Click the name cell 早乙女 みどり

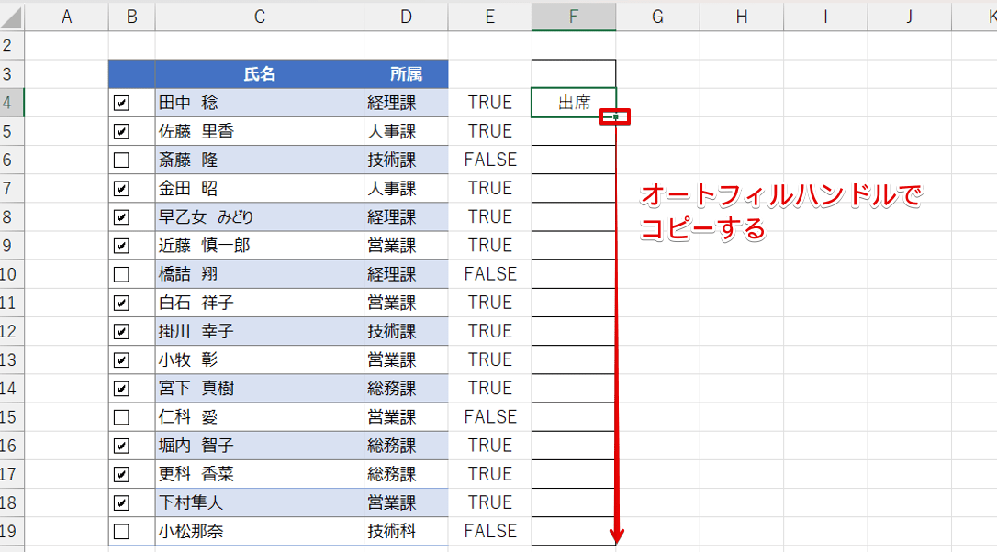tap(260, 217)
